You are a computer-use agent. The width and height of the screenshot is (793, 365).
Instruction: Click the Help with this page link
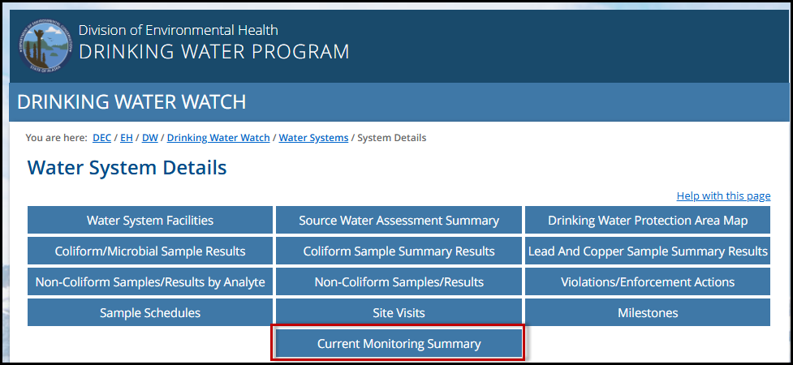coord(723,196)
